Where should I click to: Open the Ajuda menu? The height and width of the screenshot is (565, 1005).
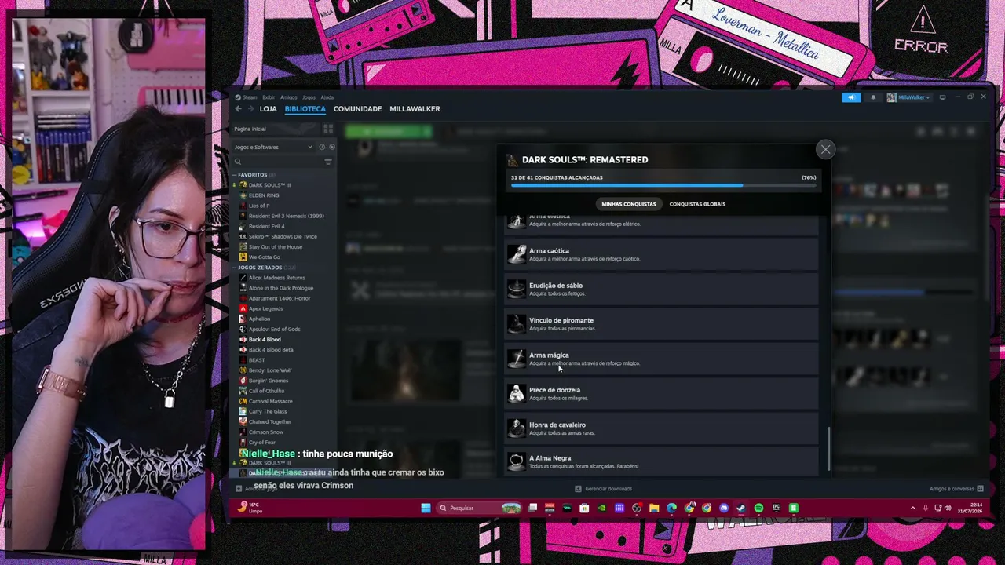327,97
